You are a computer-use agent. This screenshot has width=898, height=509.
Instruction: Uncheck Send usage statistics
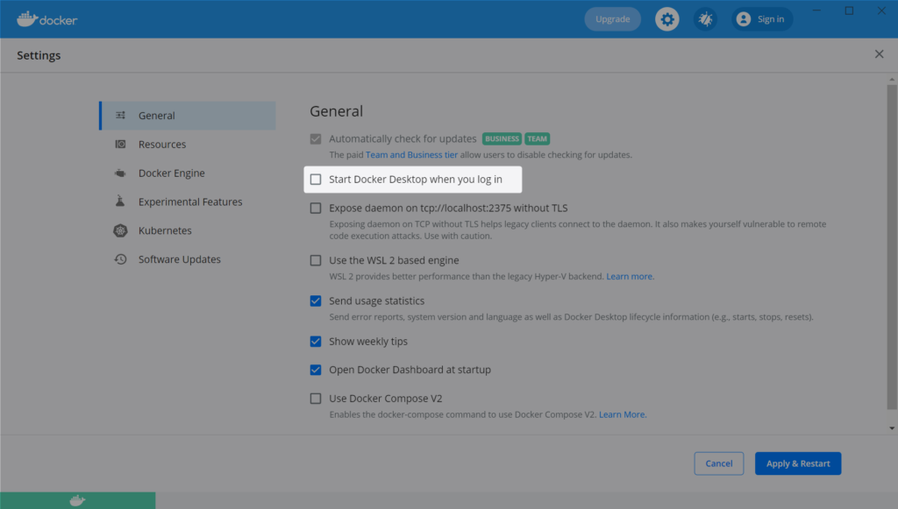pyautogui.click(x=316, y=300)
